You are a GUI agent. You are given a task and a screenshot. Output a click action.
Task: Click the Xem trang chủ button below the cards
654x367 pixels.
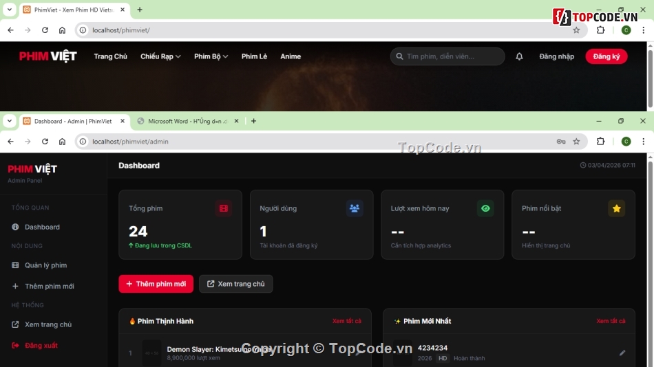236,284
